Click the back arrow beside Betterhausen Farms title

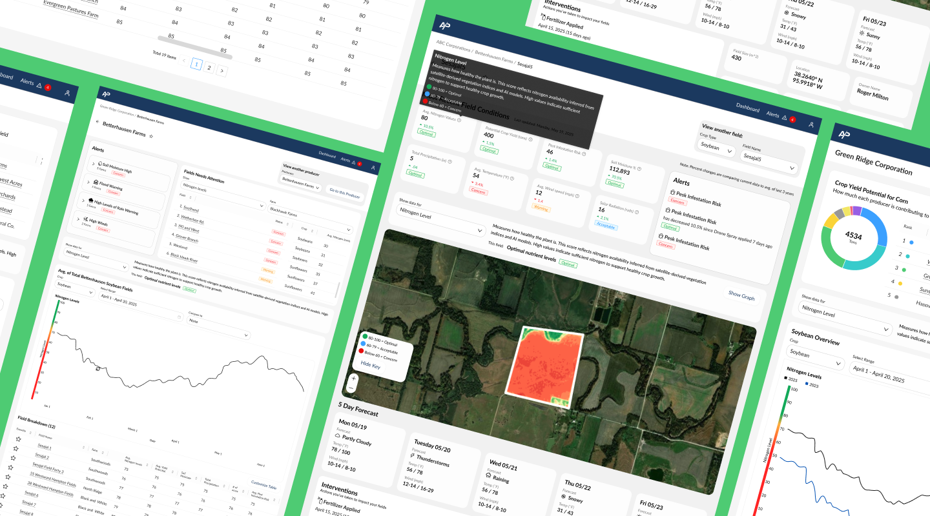[98, 122]
